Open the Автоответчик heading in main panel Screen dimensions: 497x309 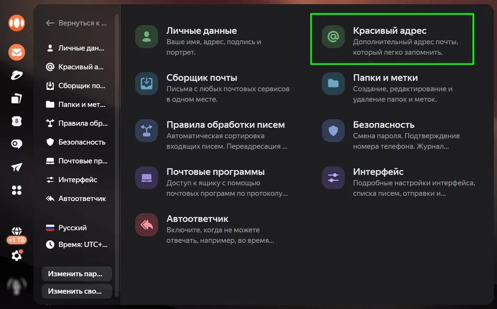[197, 219]
